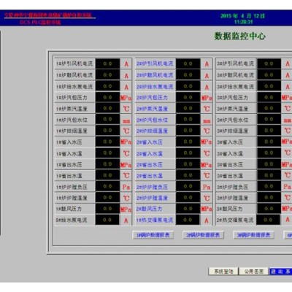Click the date 2015年4月12日 in header
The height and width of the screenshot is (292, 292).
[x=242, y=16]
